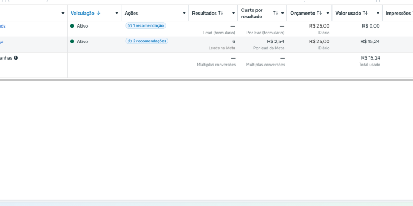This screenshot has width=413, height=206.
Task: Open the Resultados column dropdown arrow
Action: pyautogui.click(x=233, y=13)
